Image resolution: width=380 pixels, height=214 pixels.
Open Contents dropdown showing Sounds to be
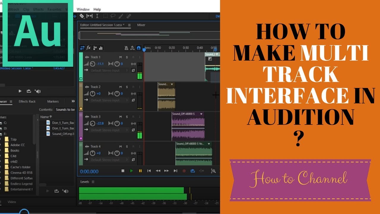[x=65, y=110]
